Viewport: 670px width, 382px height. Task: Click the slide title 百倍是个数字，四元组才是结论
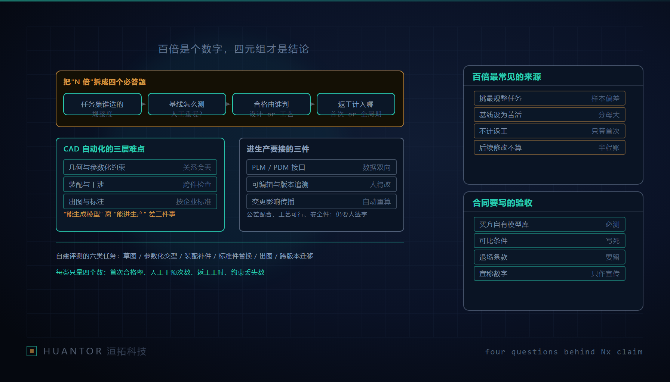point(233,49)
